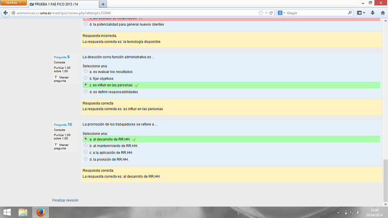This screenshot has width=388, height=218.
Task: Open the downloads arrow icon
Action: coord(372,13)
